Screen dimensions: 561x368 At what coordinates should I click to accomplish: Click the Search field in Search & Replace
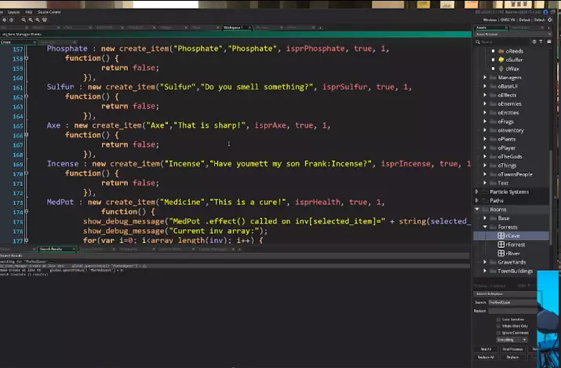click(512, 303)
